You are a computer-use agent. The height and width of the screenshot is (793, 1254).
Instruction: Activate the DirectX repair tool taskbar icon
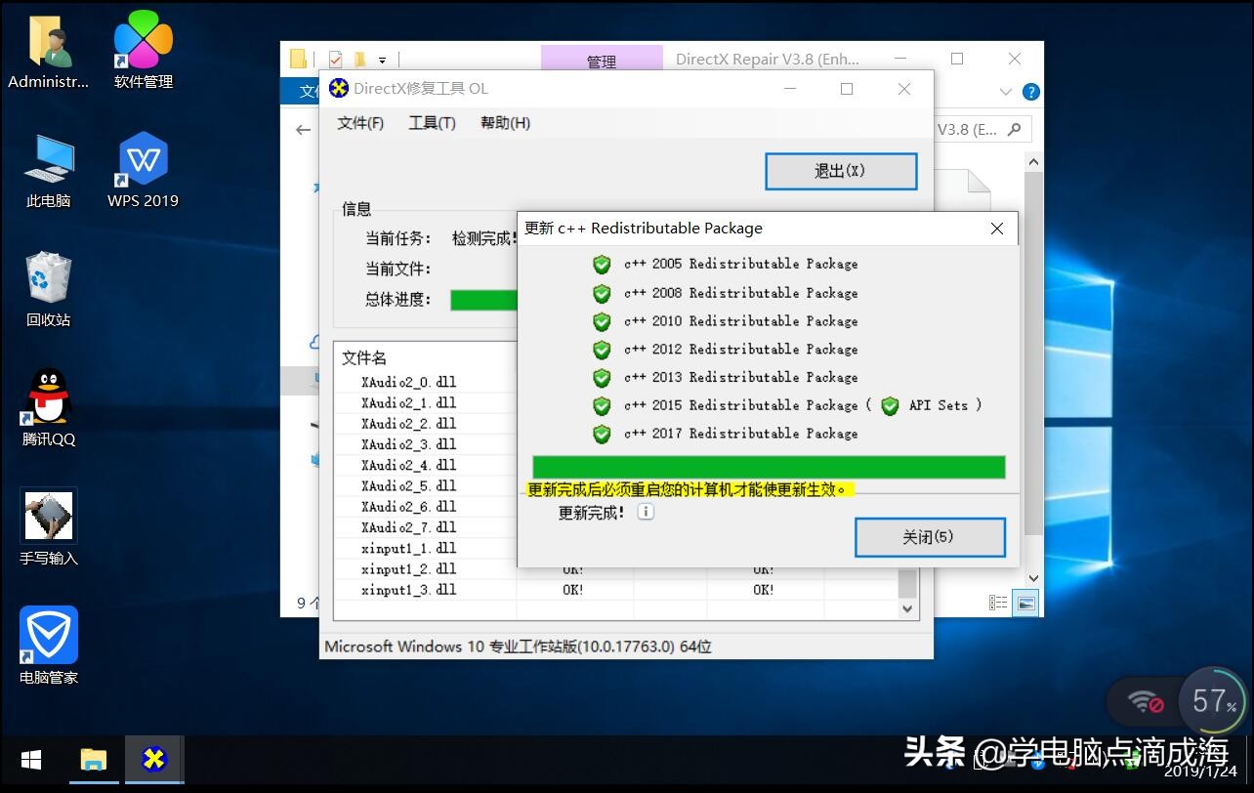click(x=153, y=760)
